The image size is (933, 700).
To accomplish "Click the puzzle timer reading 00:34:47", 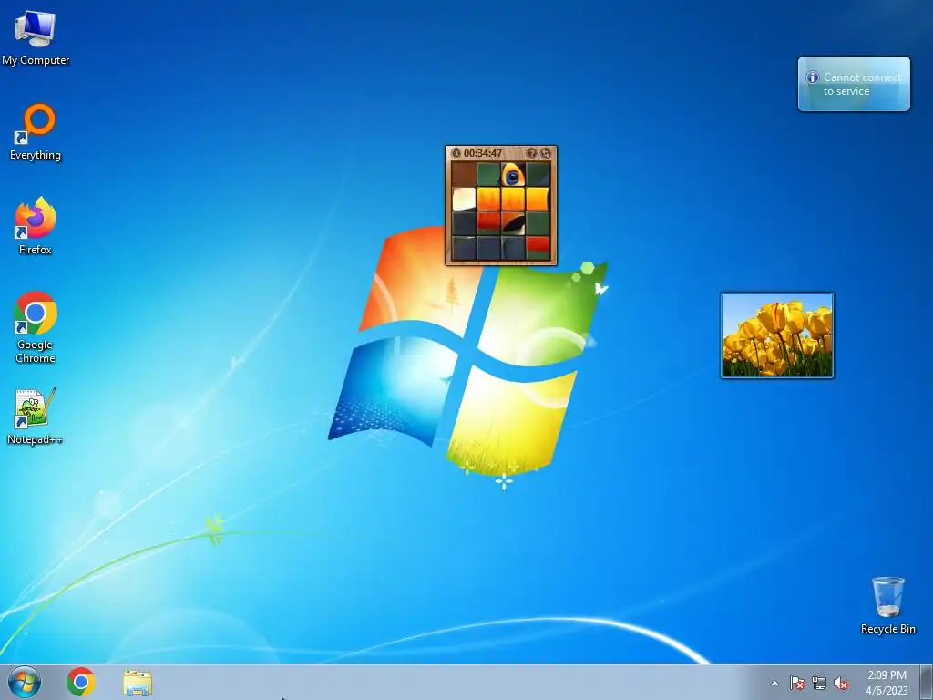I will [483, 153].
